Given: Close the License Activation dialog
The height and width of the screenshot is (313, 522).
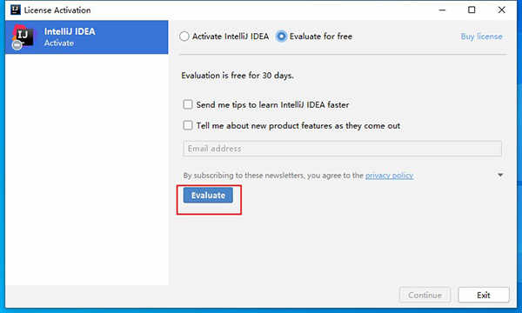Looking at the screenshot, I should pos(501,10).
